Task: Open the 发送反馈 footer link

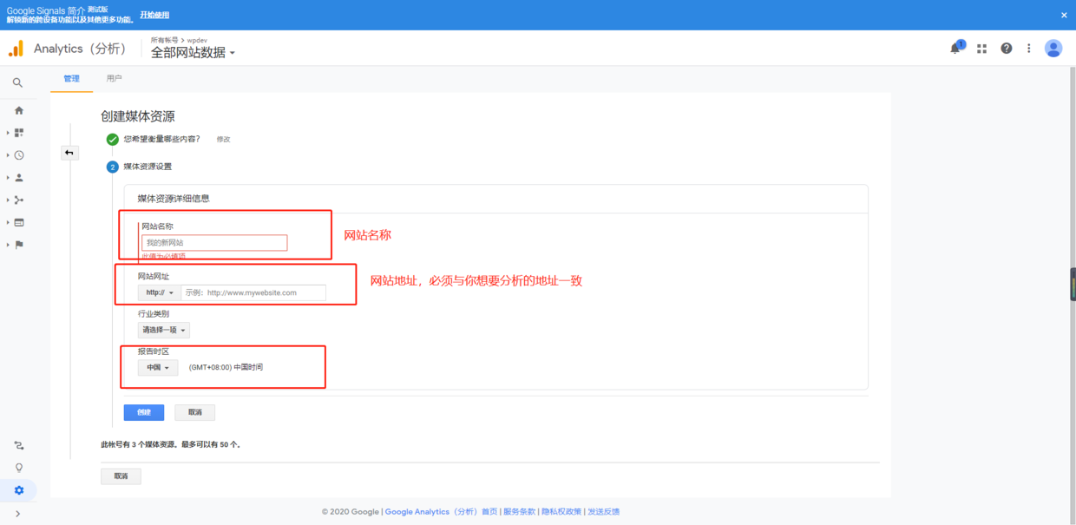Action: (603, 512)
